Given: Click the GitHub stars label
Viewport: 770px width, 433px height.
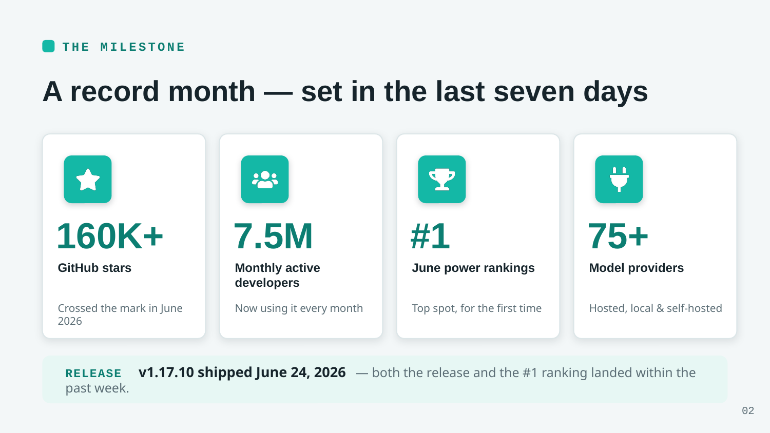Looking at the screenshot, I should [x=94, y=268].
